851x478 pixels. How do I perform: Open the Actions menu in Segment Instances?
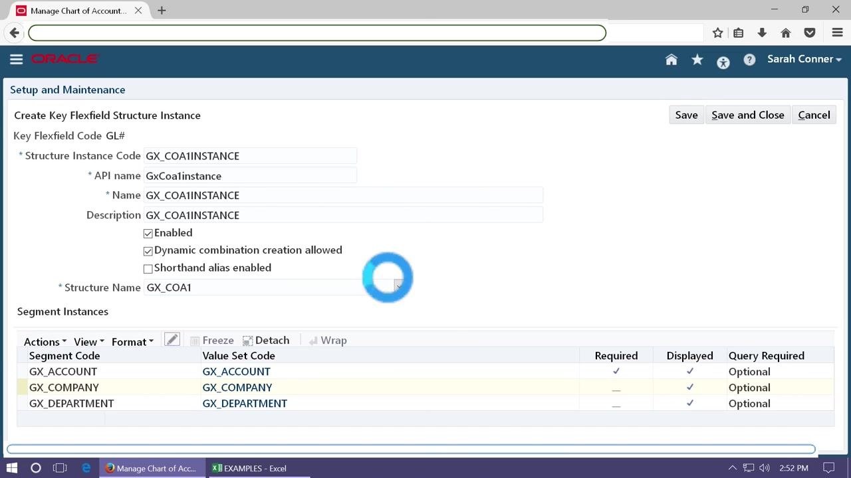pyautogui.click(x=45, y=341)
